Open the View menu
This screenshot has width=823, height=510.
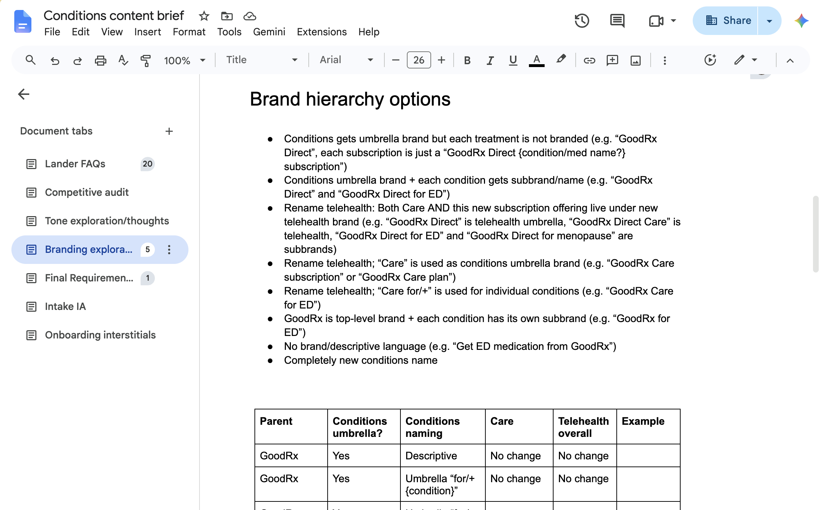coord(112,32)
